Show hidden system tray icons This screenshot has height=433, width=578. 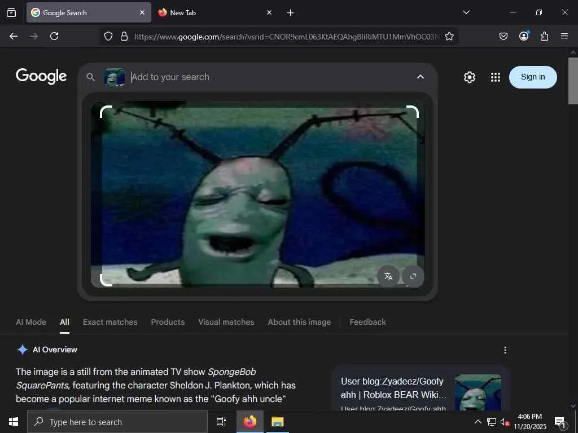(478, 422)
